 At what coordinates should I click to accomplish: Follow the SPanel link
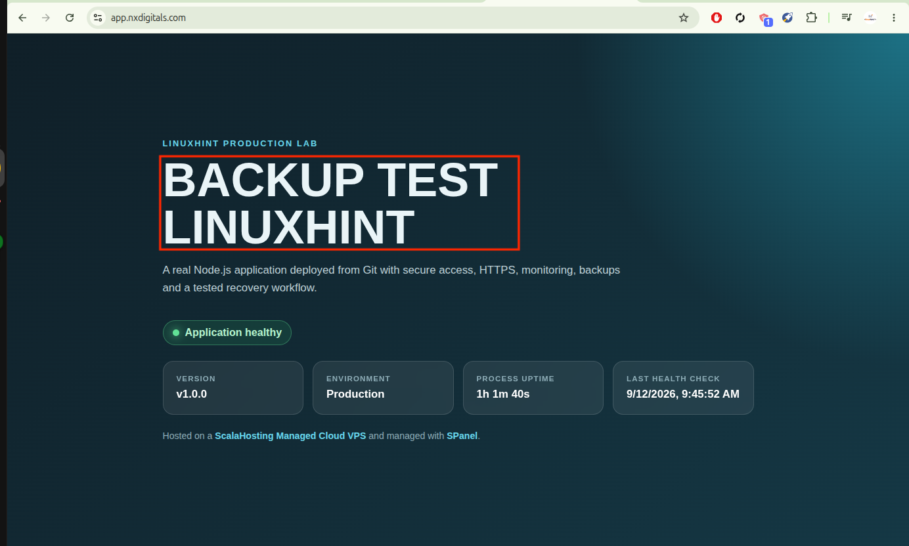coord(462,436)
